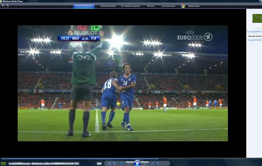
Task: Go forward using the forward arrow
Action: pos(7,6)
